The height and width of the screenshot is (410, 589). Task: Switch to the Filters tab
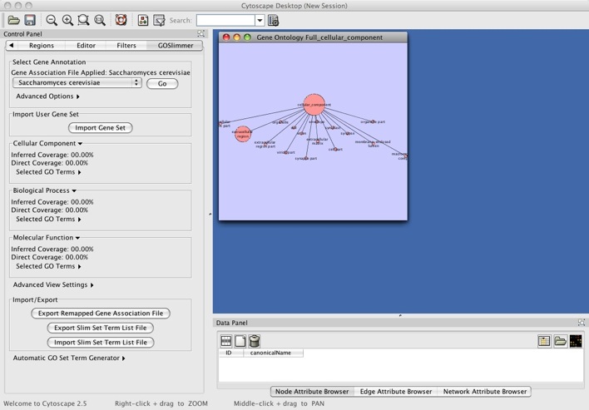pos(126,46)
